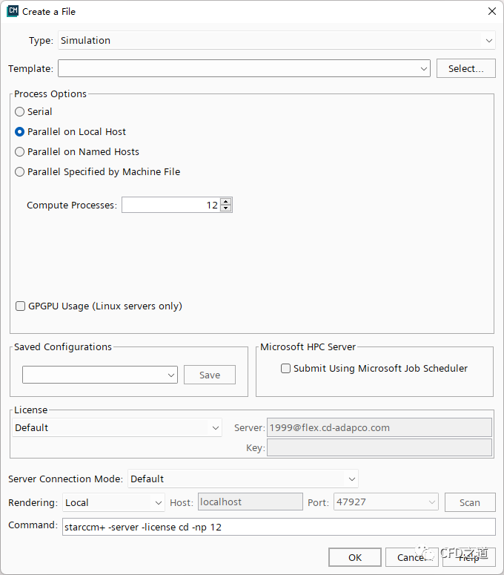Open the Saved Configurations dropdown
Image resolution: width=504 pixels, height=575 pixels.
[x=99, y=375]
